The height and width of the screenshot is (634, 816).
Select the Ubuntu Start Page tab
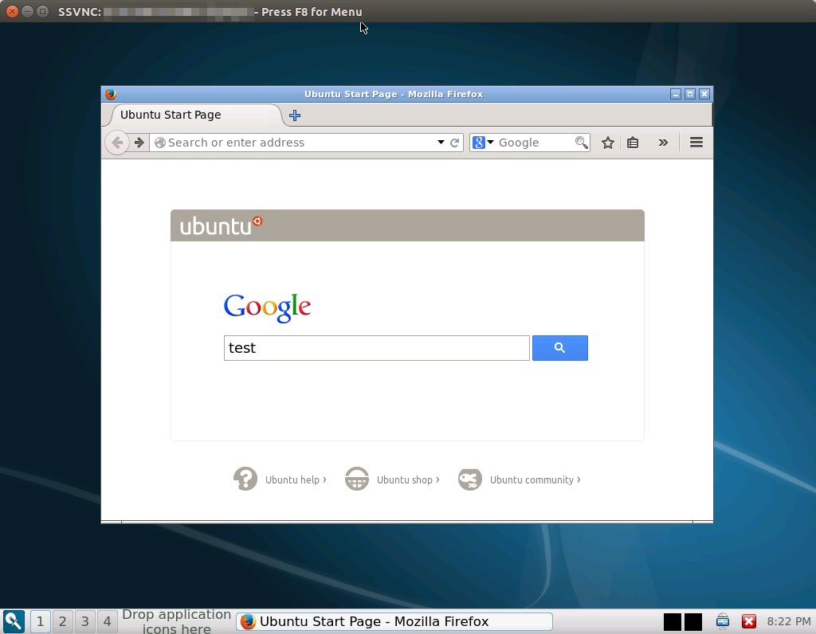point(191,115)
